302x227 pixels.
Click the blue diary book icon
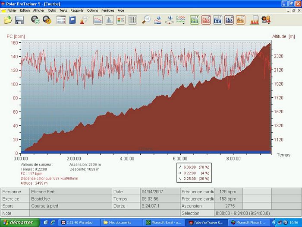72,20
